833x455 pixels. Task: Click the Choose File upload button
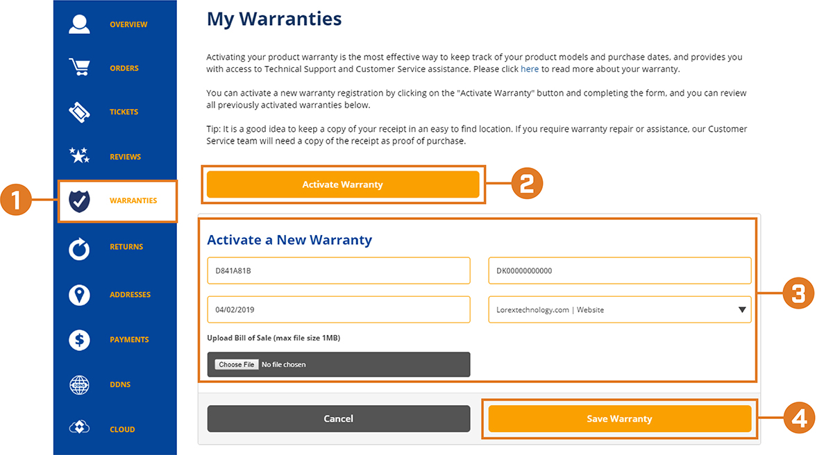click(x=237, y=365)
